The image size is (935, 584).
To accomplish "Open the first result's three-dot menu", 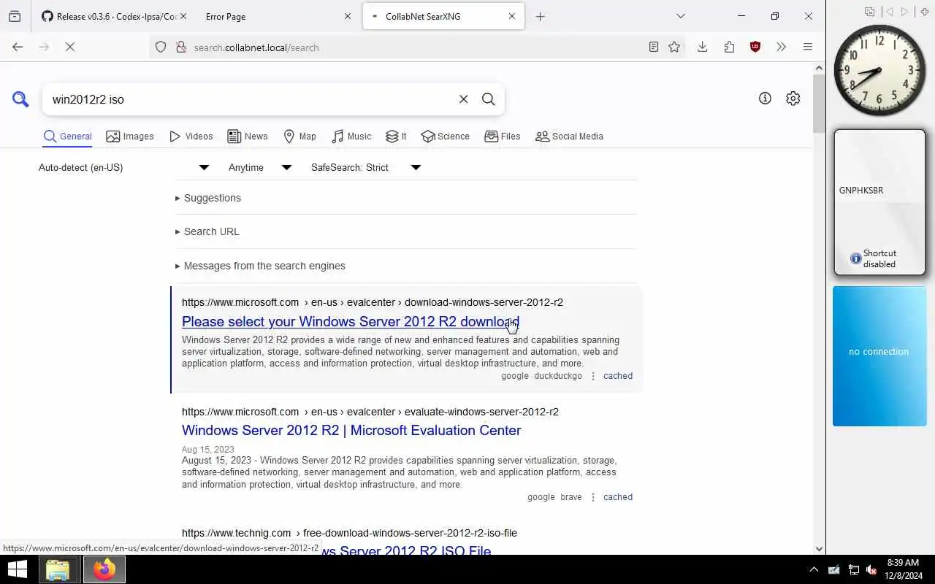I will pyautogui.click(x=593, y=376).
